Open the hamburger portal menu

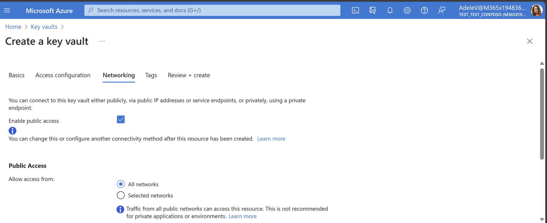coord(7,10)
